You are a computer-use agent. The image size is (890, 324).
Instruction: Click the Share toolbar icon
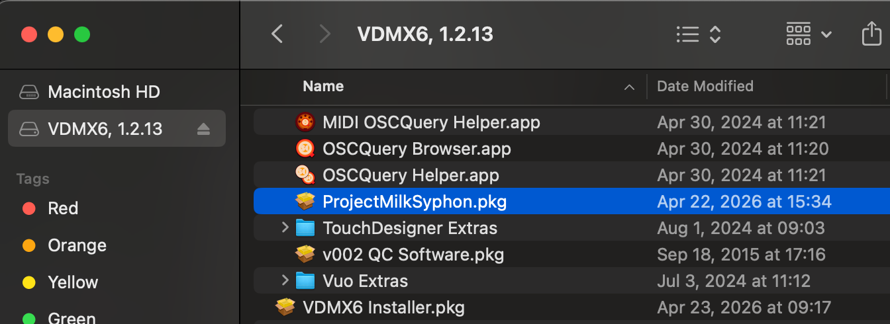(x=871, y=34)
